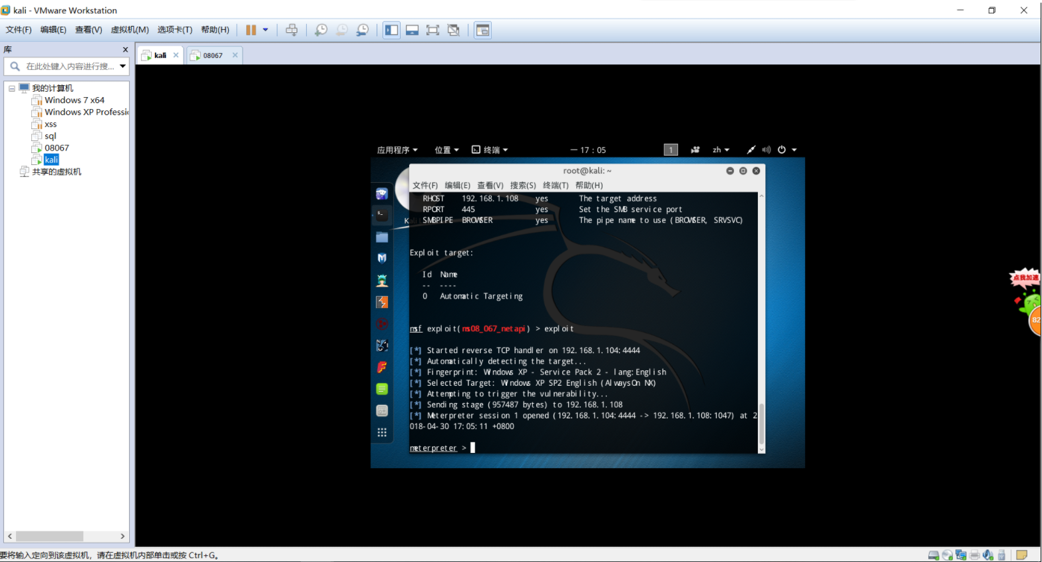This screenshot has width=1042, height=562.
Task: Open the terminal 搜索(S) menu
Action: click(523, 186)
